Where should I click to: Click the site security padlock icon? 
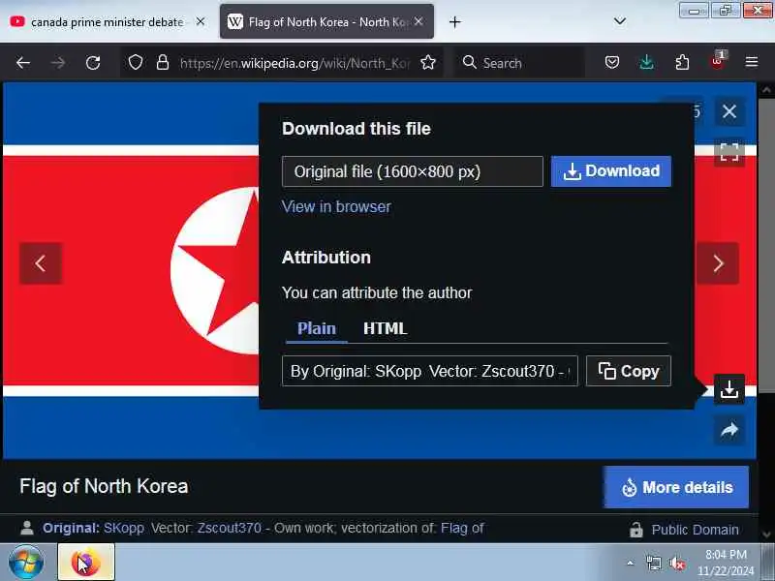coord(163,63)
